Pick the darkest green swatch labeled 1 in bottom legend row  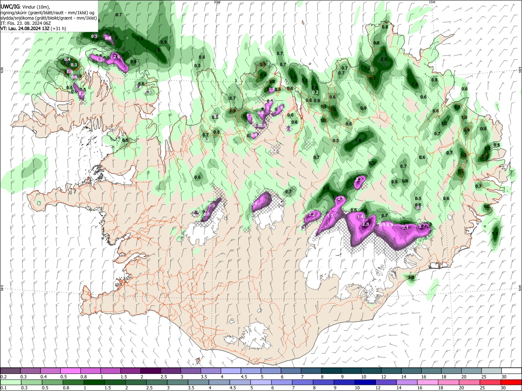(94, 382)
